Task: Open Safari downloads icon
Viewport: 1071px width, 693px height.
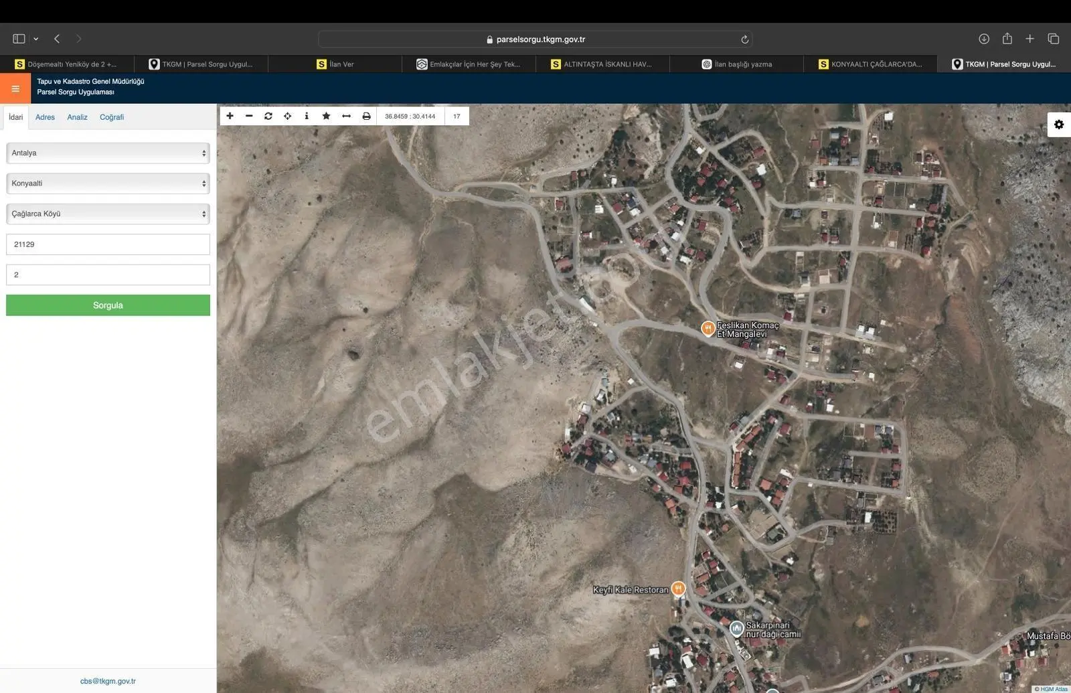Action: point(984,39)
